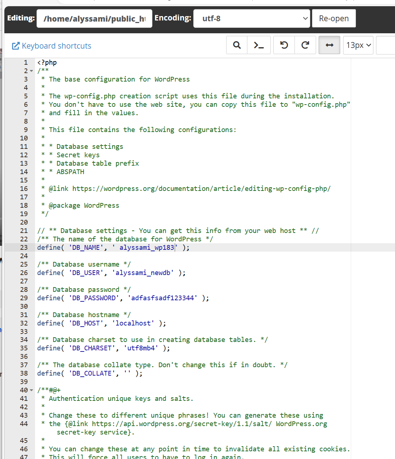Image resolution: width=395 pixels, height=459 pixels.
Task: Click the text 'alyssami_wp183' on line 23
Action: tap(147, 248)
